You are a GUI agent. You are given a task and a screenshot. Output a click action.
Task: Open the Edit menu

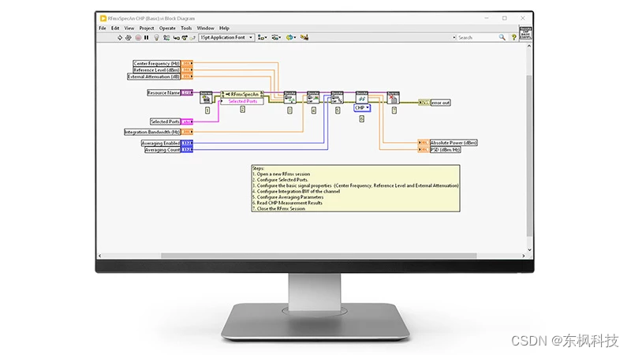115,28
